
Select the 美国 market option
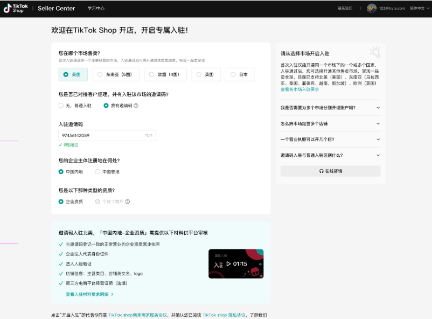tap(73, 74)
